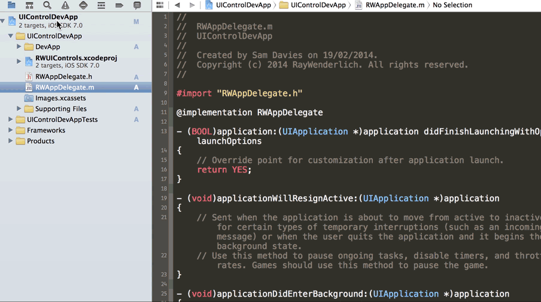
Task: Click the Products folder icon
Action: click(x=20, y=141)
